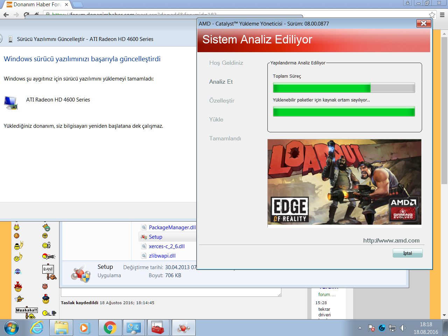Click the Setup atom icon in list
Viewport: 448px width, 336px height.
(x=144, y=237)
